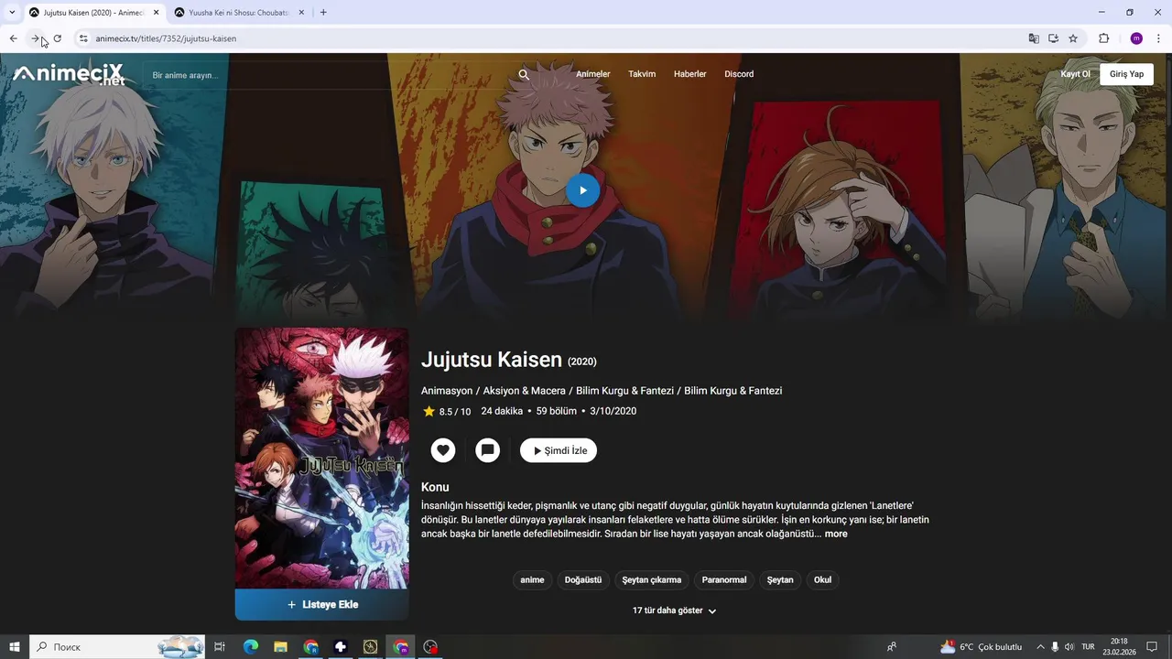1172x659 pixels.
Task: Install app icon in address bar
Action: coord(1053,38)
